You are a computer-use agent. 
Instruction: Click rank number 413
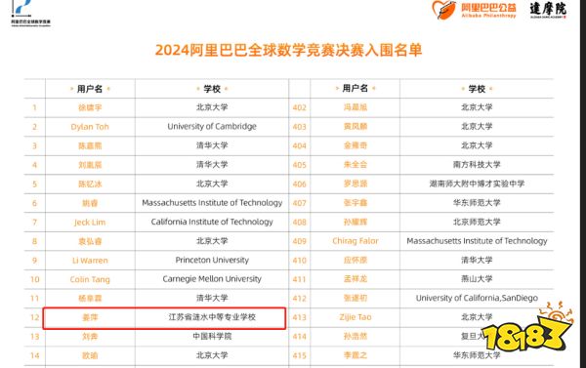point(300,317)
